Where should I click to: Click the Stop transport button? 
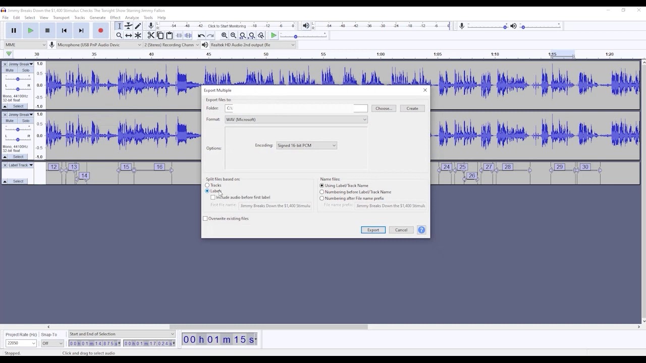coord(47,30)
